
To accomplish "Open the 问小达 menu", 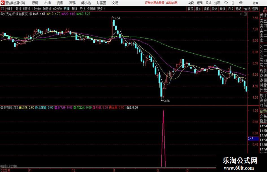I will click(86, 3).
